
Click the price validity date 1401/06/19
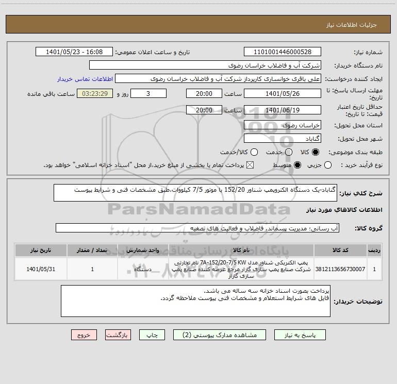pos(283,110)
